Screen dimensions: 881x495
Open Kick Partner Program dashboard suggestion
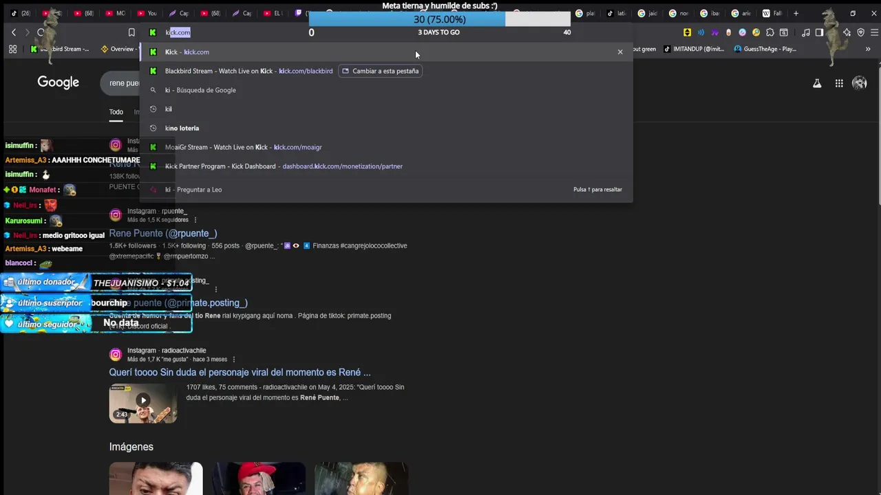point(385,166)
